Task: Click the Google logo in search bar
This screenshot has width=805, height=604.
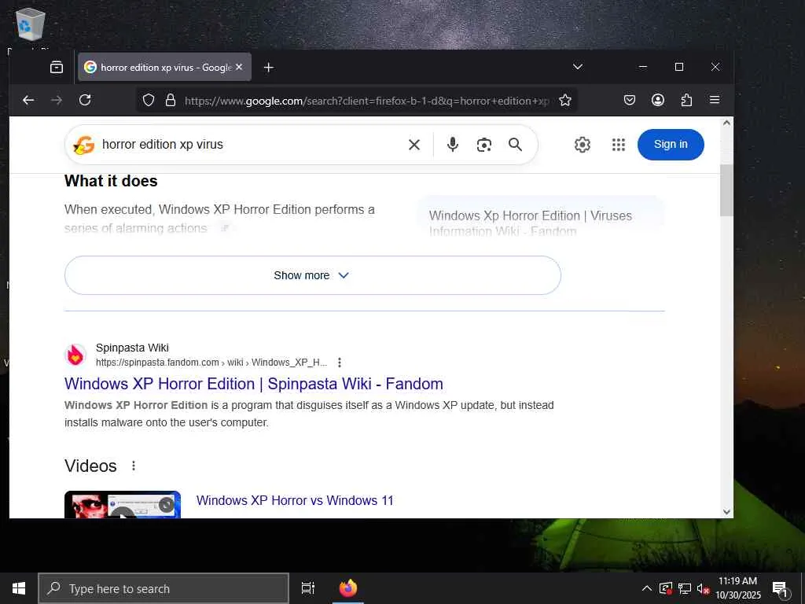Action: (x=83, y=145)
